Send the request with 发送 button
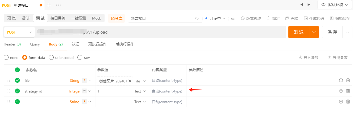Image resolution: width=353 pixels, height=116 pixels. [x=299, y=32]
